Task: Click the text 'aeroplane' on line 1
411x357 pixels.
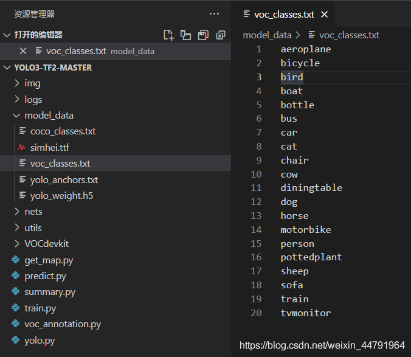Action: 306,49
